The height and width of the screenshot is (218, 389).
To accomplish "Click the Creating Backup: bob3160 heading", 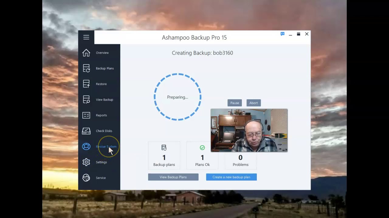I will (x=202, y=53).
